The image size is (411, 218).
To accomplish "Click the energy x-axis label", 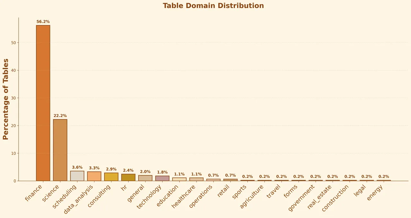I will 375,193.
